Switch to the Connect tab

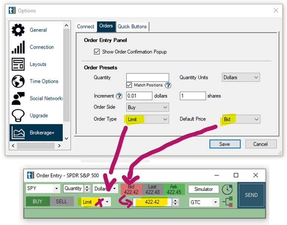click(86, 27)
